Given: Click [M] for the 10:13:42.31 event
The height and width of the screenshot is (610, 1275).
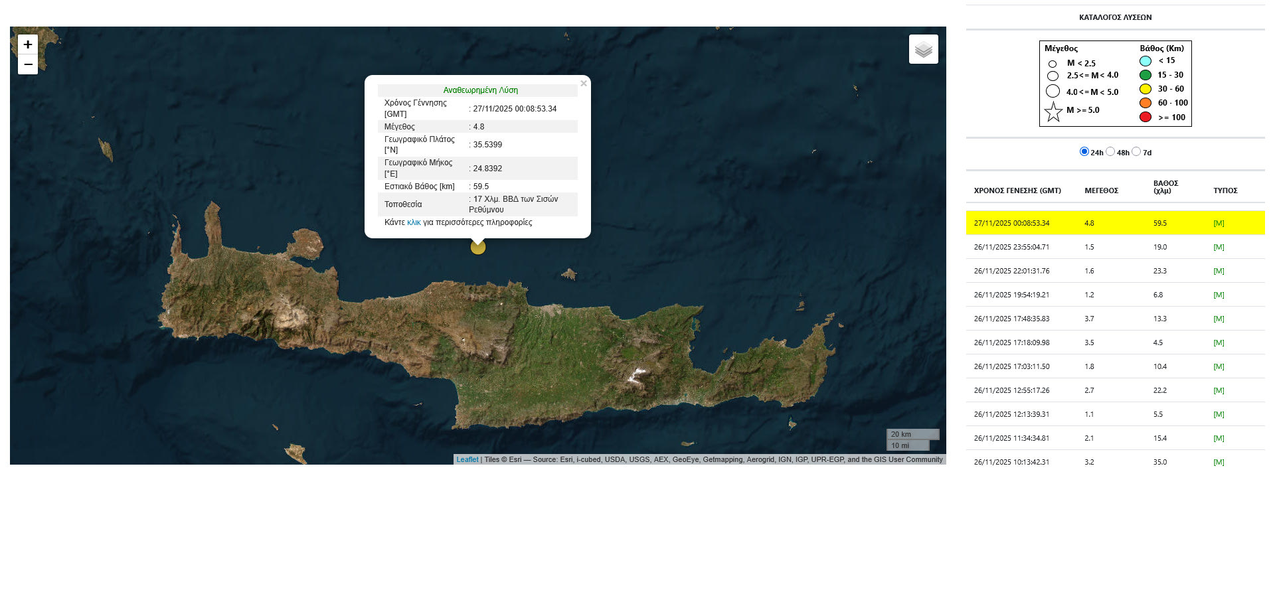Looking at the screenshot, I should pos(1219,463).
